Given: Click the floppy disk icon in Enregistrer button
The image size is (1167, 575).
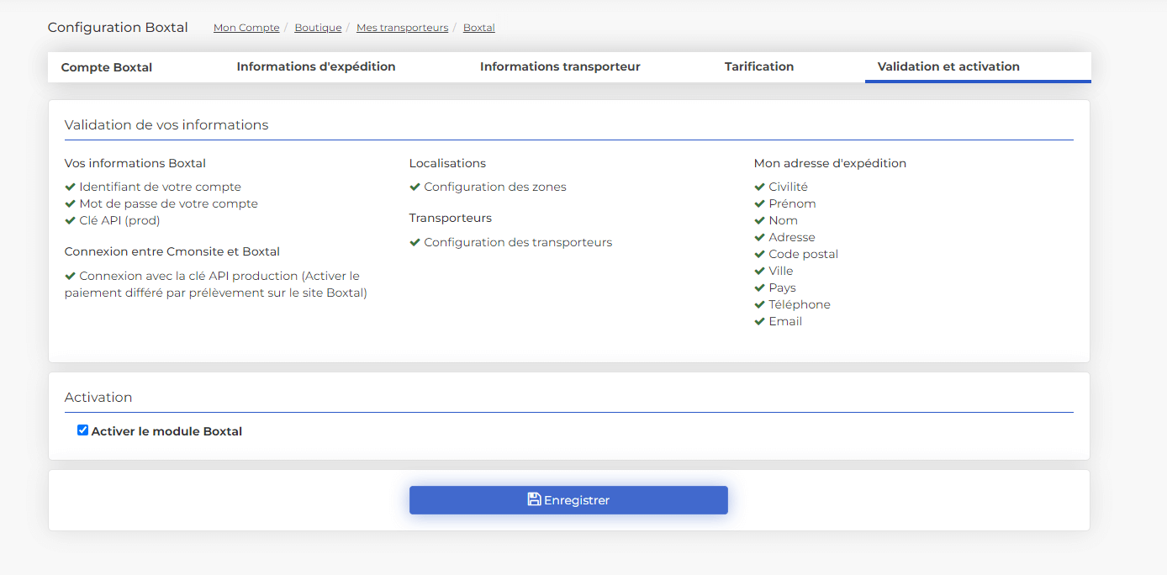Looking at the screenshot, I should [x=534, y=499].
